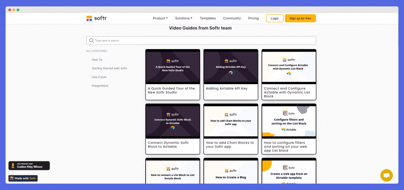Go to the Community page
This screenshot has width=404, height=190.
pos(232,18)
